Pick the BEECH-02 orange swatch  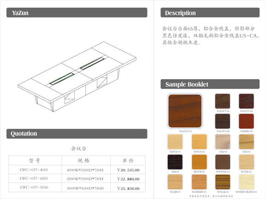pos(199,162)
